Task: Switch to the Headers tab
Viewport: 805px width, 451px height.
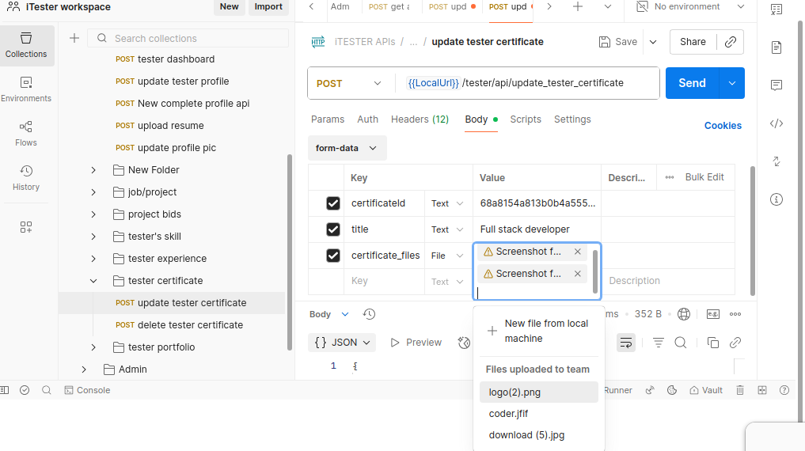Action: tap(420, 119)
